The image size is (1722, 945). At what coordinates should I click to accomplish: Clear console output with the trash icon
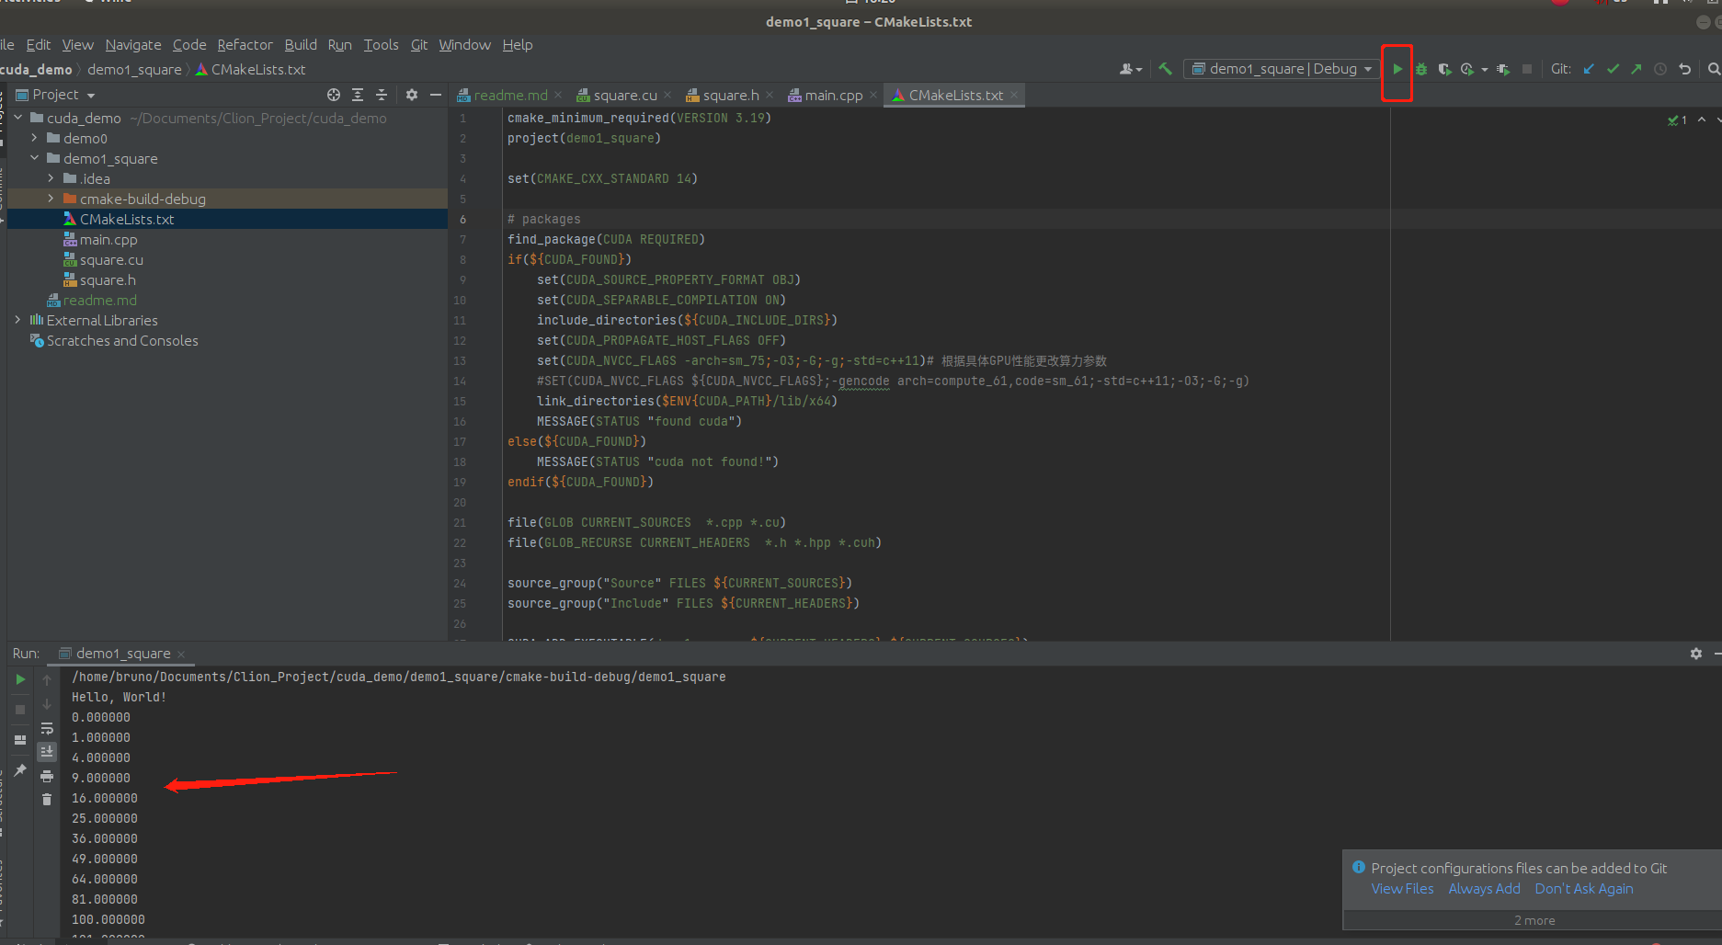point(47,800)
